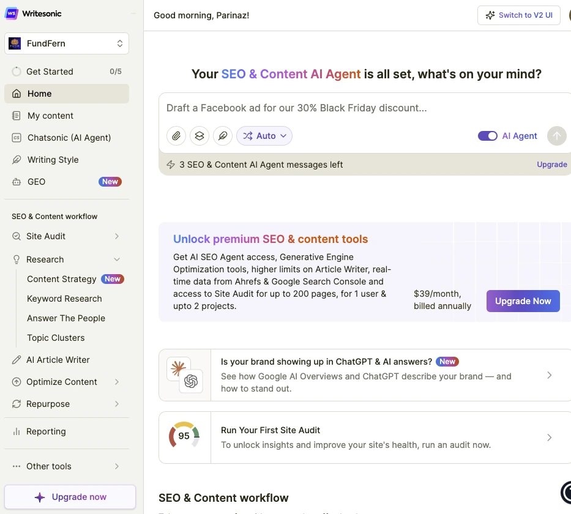The width and height of the screenshot is (571, 514).
Task: Expand the Site Audit sidebar section
Action: pos(117,236)
